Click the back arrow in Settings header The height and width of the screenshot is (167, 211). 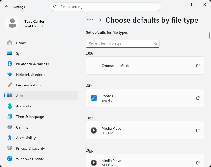tap(7, 7)
